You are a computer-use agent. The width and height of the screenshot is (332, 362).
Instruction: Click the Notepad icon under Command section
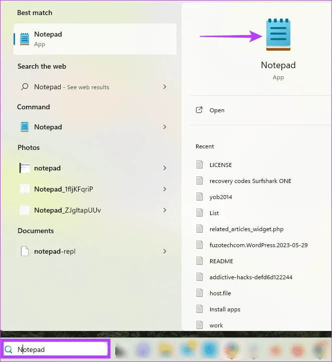click(25, 127)
